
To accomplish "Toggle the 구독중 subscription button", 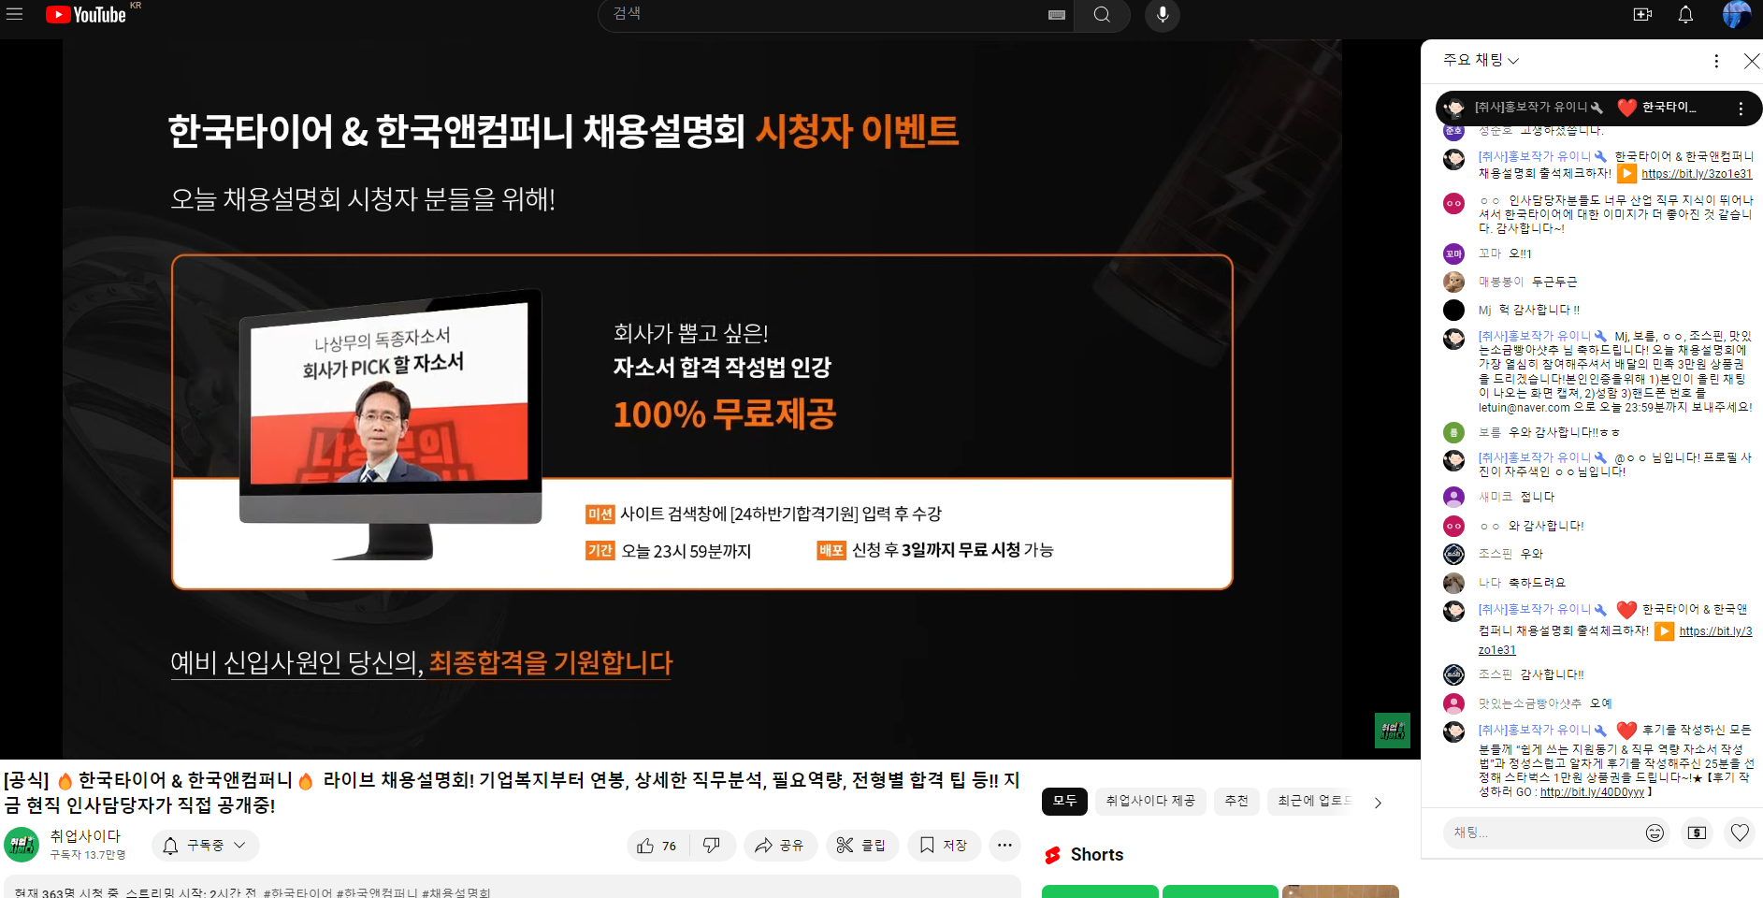I will click(206, 846).
